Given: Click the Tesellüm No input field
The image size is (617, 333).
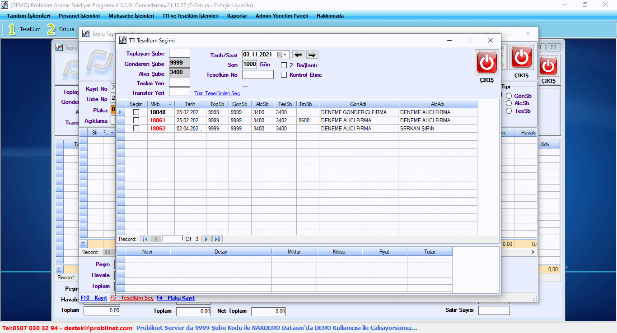Looking at the screenshot, I should [257, 75].
